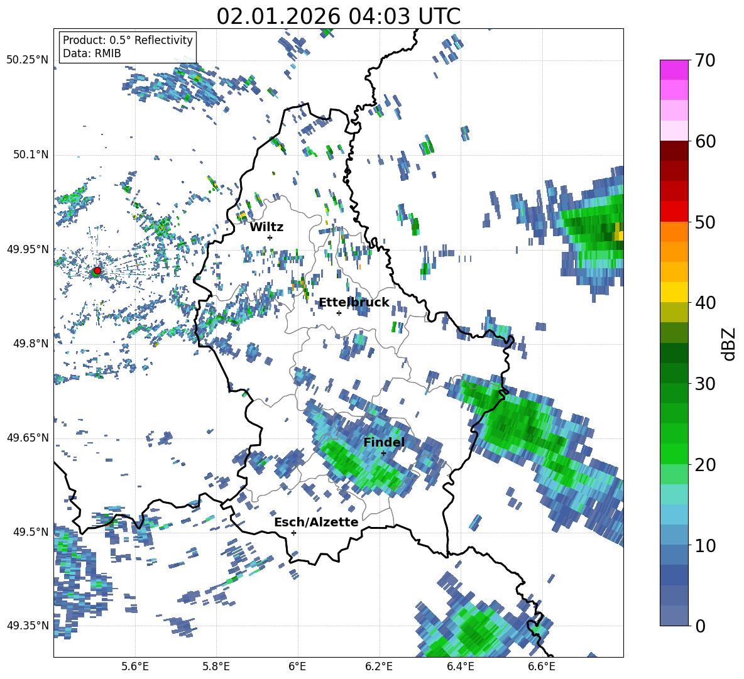Click the 6.4°E longitude label
The width and height of the screenshot is (744, 679).
click(461, 667)
